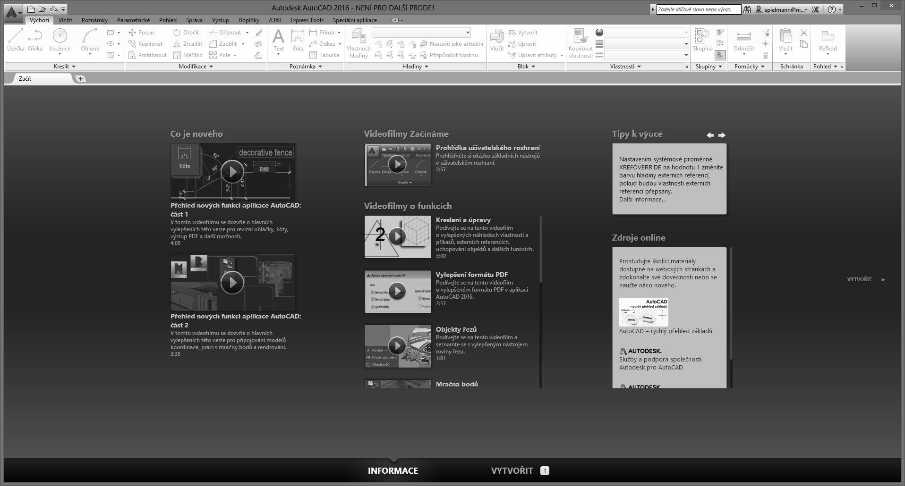Click the keyword search input field
The image size is (905, 486).
pyautogui.click(x=698, y=9)
